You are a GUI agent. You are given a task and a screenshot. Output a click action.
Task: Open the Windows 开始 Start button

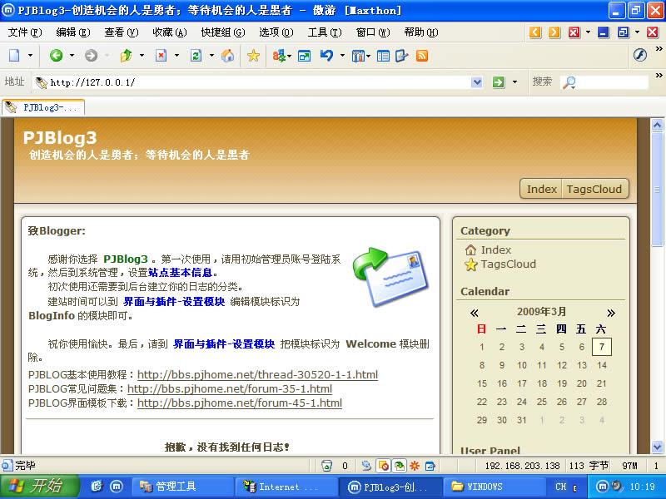39,487
